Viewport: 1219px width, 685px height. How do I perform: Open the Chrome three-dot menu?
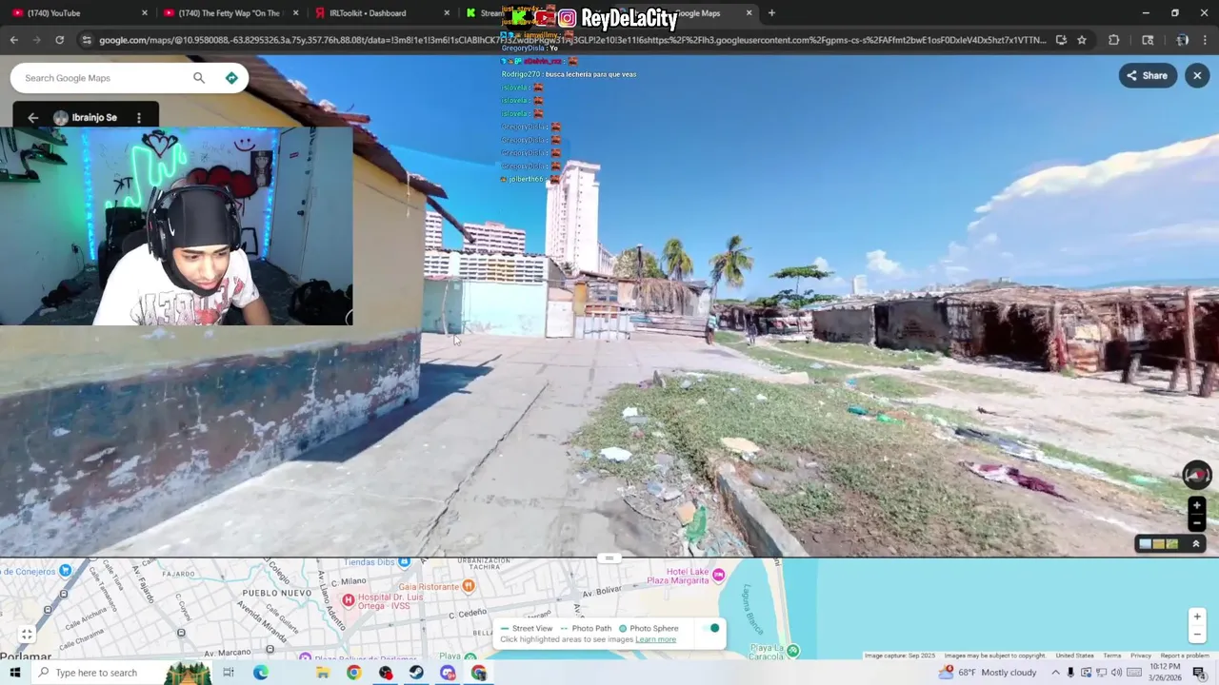(1205, 40)
